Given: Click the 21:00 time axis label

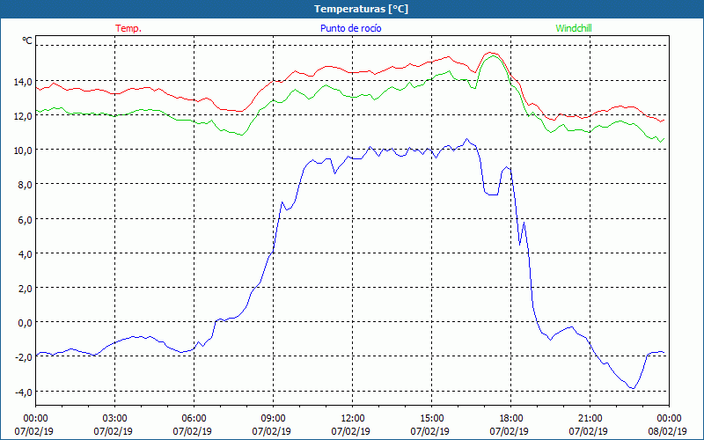Looking at the screenshot, I should pos(590,419).
